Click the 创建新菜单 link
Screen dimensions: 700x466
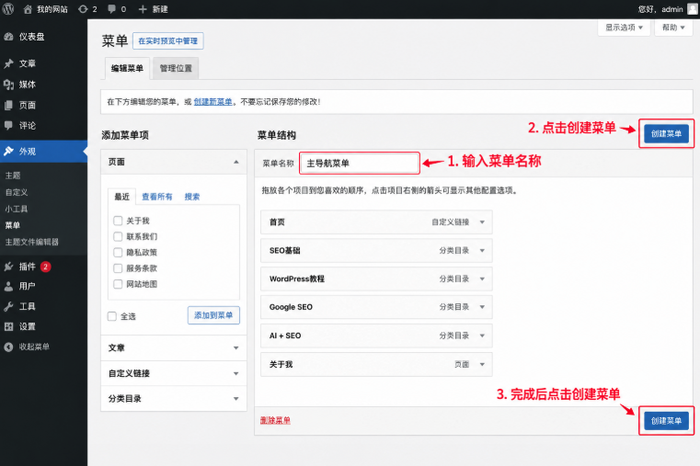click(x=213, y=102)
